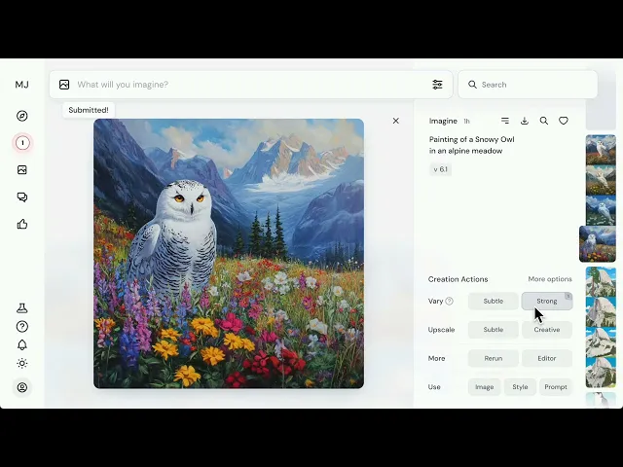Select the highlighted fourth owl thumbnail

coord(598,244)
